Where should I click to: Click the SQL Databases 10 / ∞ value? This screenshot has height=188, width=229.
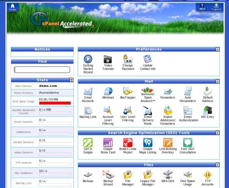(x=43, y=171)
